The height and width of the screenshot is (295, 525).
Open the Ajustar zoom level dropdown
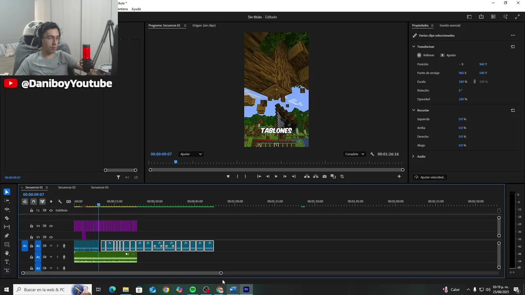(x=191, y=154)
